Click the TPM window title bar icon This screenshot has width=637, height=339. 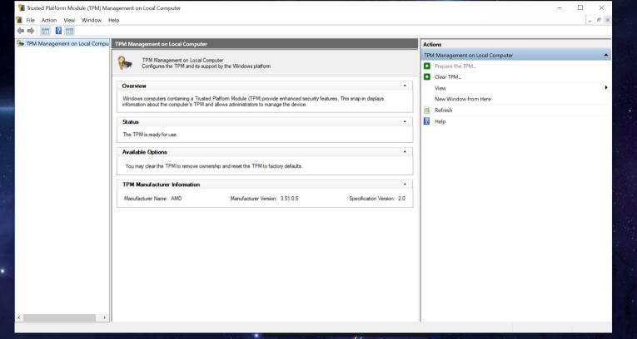[x=22, y=7]
